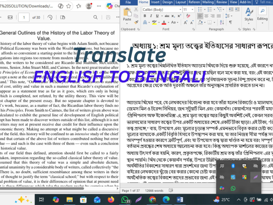Switch to the Layout tab
The image size is (273, 205).
click(x=180, y=2)
